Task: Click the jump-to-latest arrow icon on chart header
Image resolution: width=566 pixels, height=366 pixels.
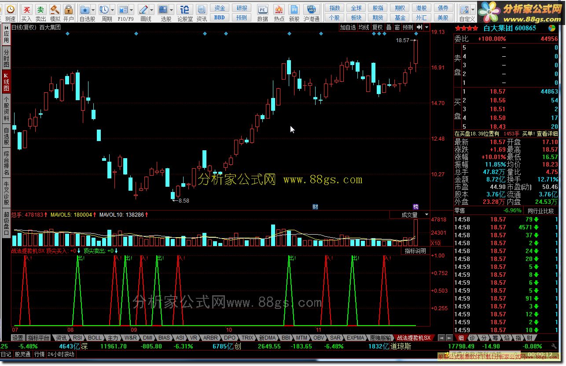Action: click(419, 27)
